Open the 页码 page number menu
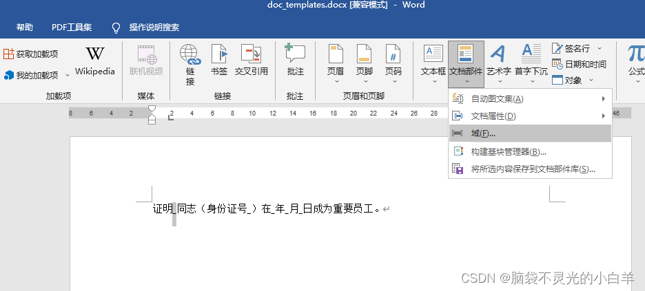 point(393,64)
